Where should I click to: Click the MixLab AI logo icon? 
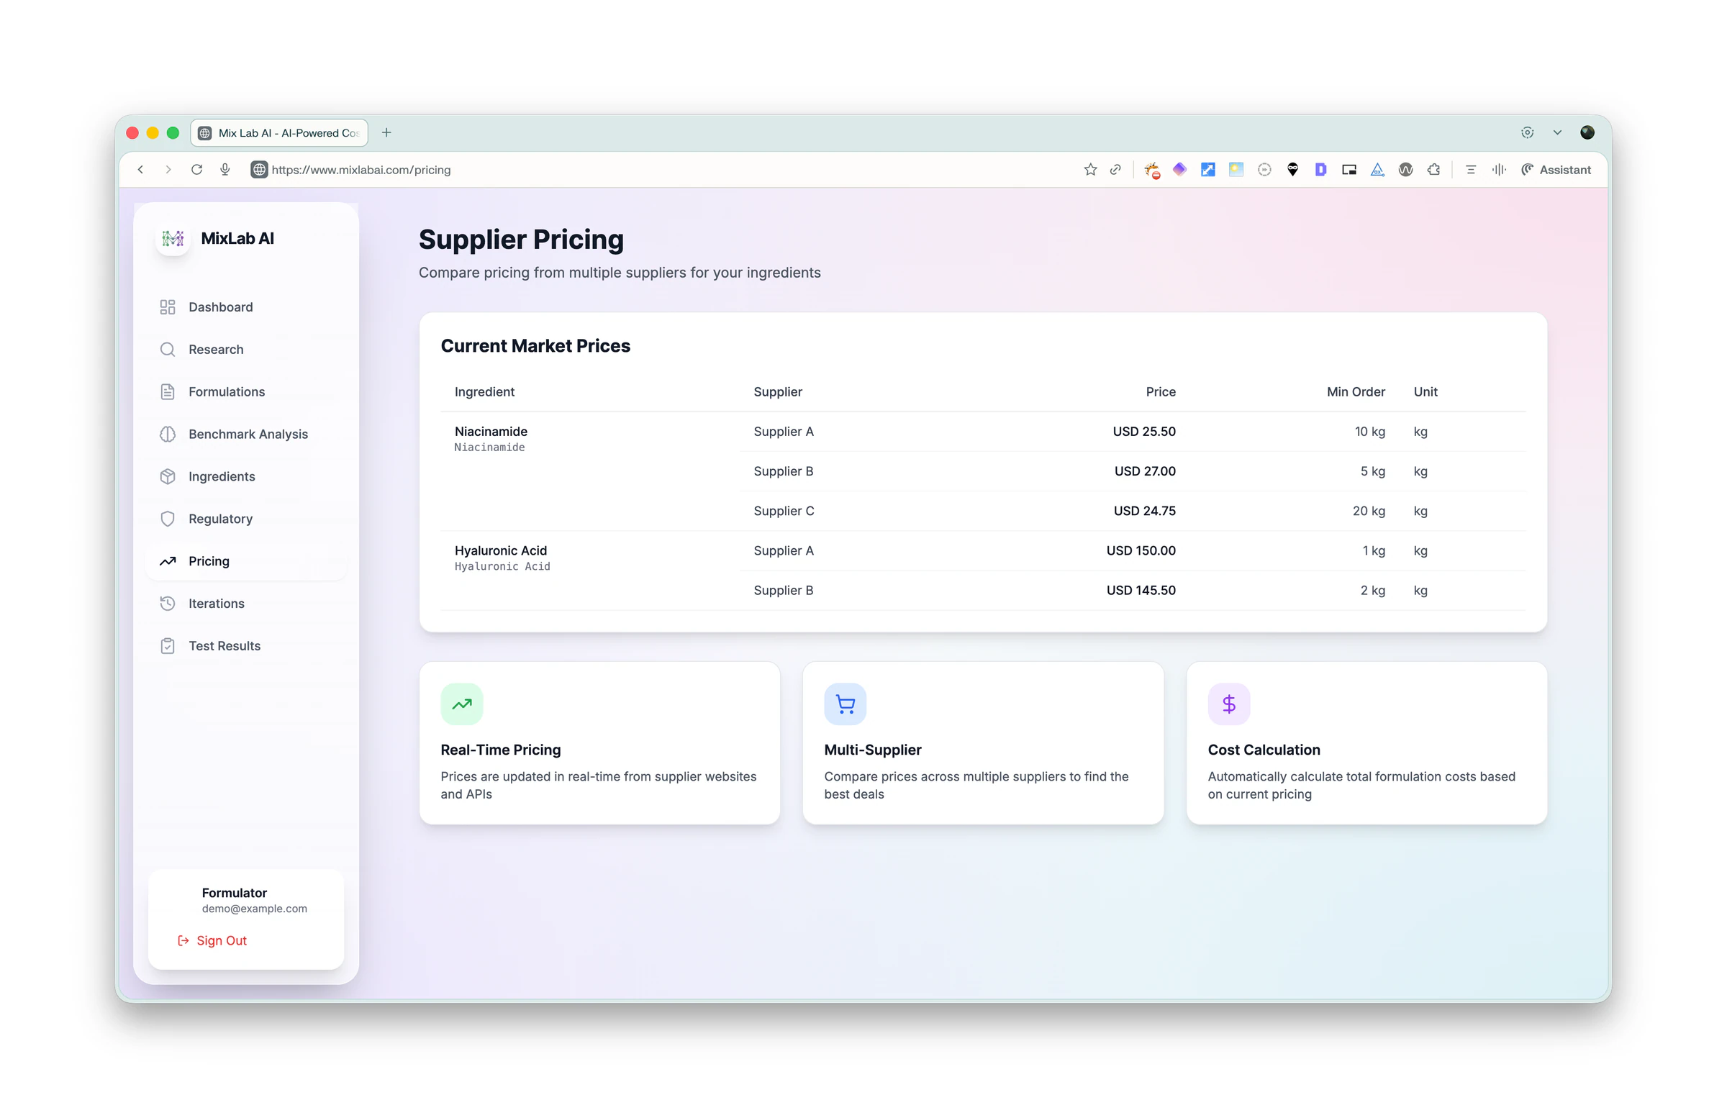tap(173, 238)
